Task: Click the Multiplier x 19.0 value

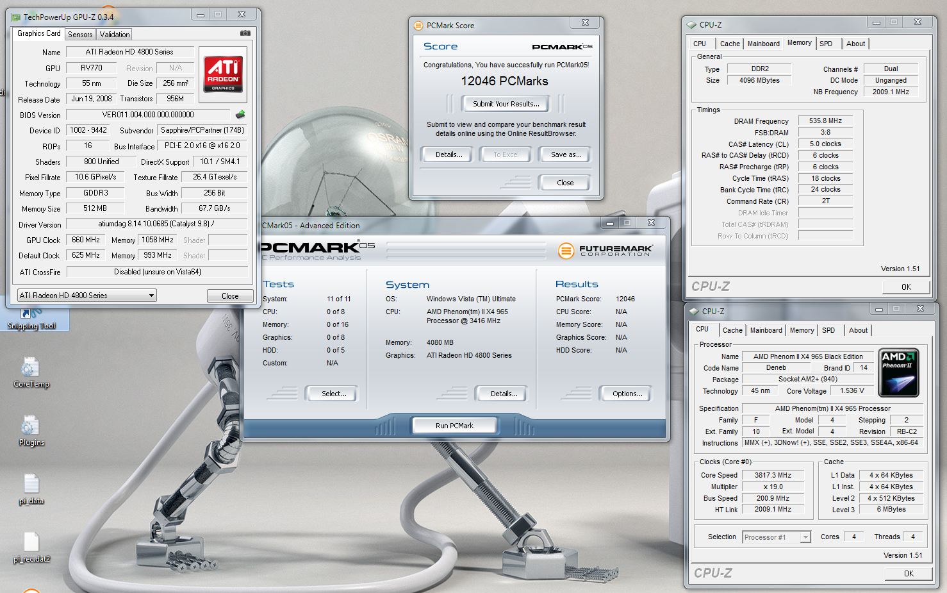Action: coord(773,487)
